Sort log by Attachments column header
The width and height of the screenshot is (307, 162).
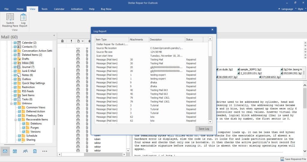[139, 40]
